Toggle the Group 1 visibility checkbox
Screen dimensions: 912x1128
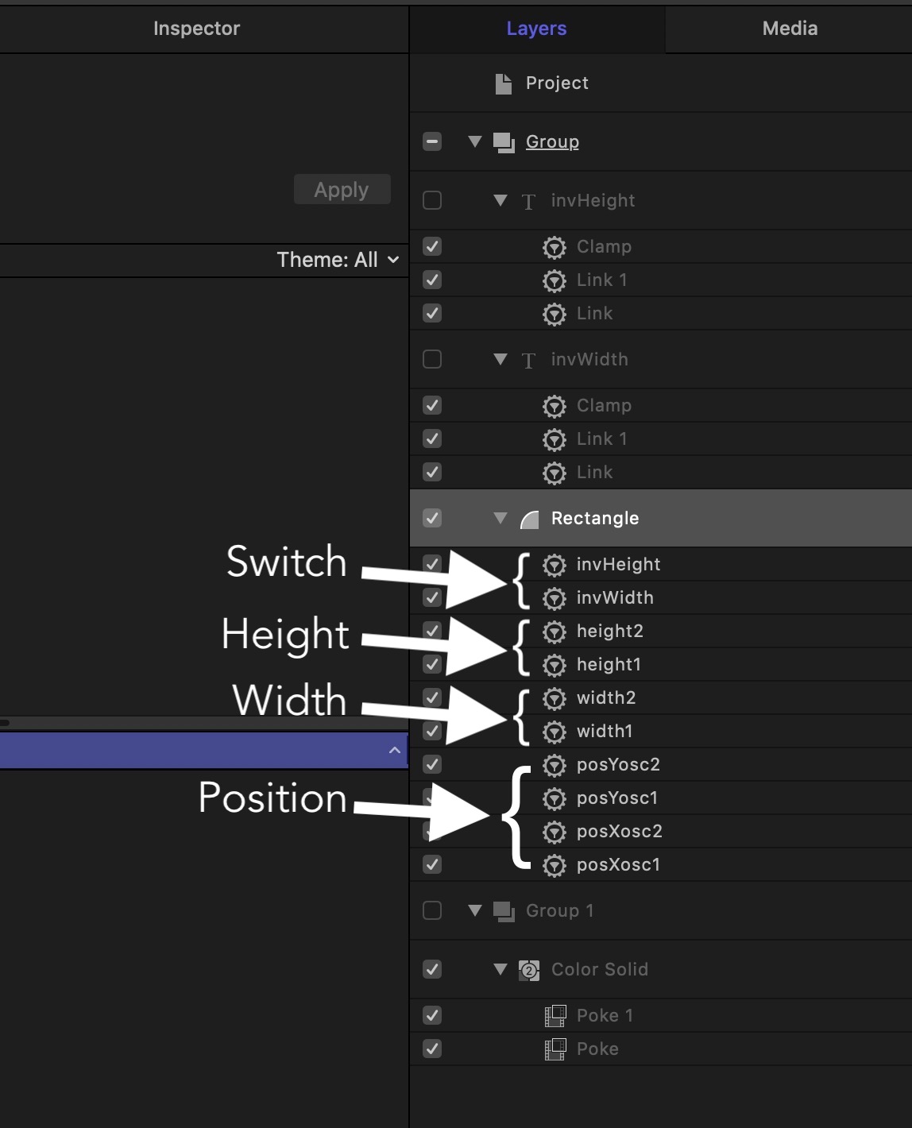click(x=432, y=910)
